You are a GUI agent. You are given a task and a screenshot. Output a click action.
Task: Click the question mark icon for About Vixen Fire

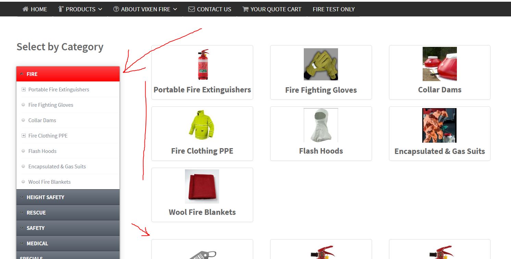(116, 9)
